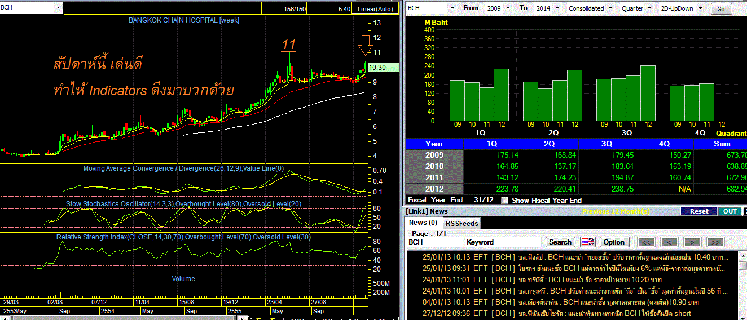Click the Quadrant label under the bar chart
The height and width of the screenshot is (320, 747).
(x=731, y=133)
